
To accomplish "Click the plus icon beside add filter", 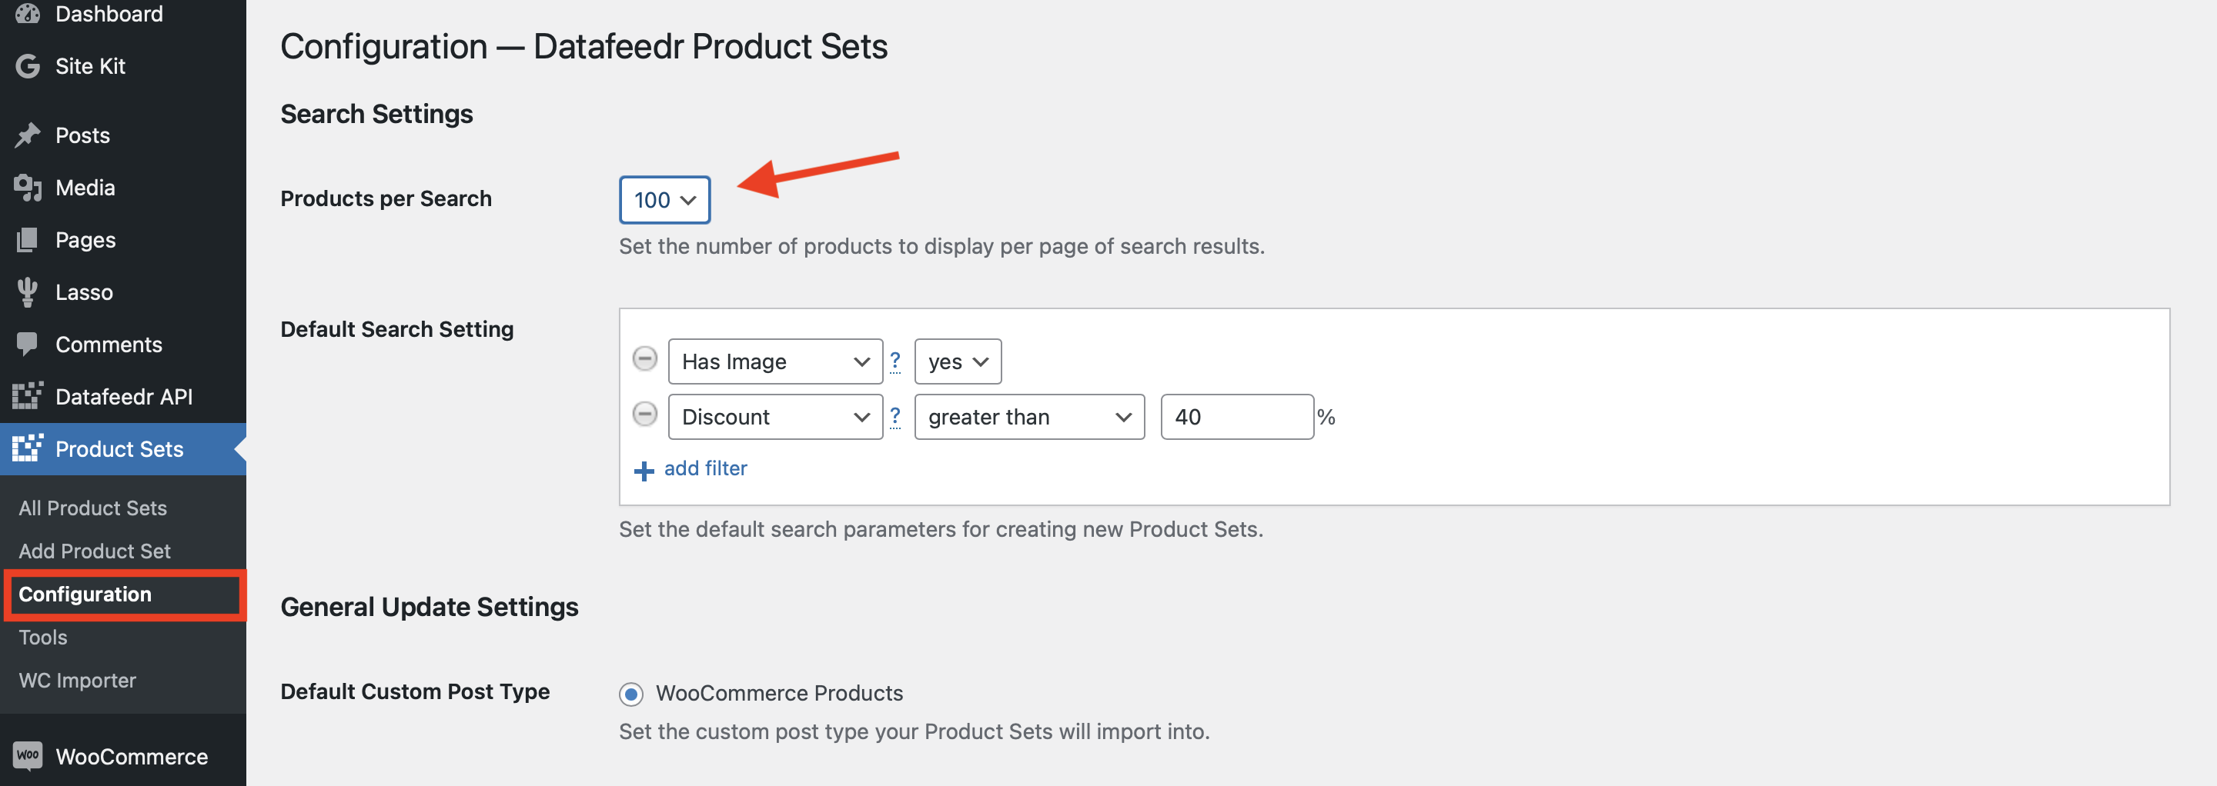I will tap(644, 471).
